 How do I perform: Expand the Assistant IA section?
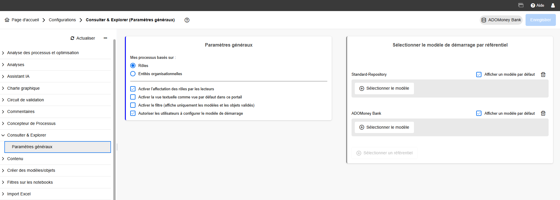18,76
